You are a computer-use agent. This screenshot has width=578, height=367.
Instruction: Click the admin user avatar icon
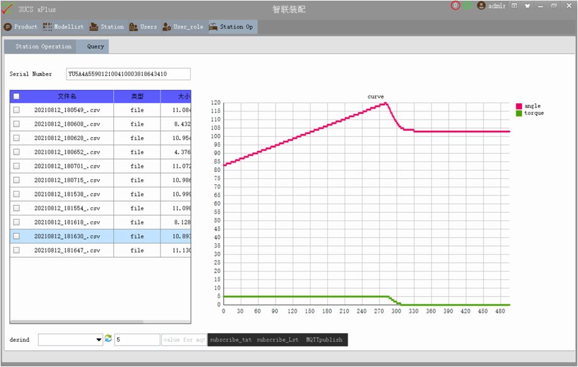tap(481, 6)
